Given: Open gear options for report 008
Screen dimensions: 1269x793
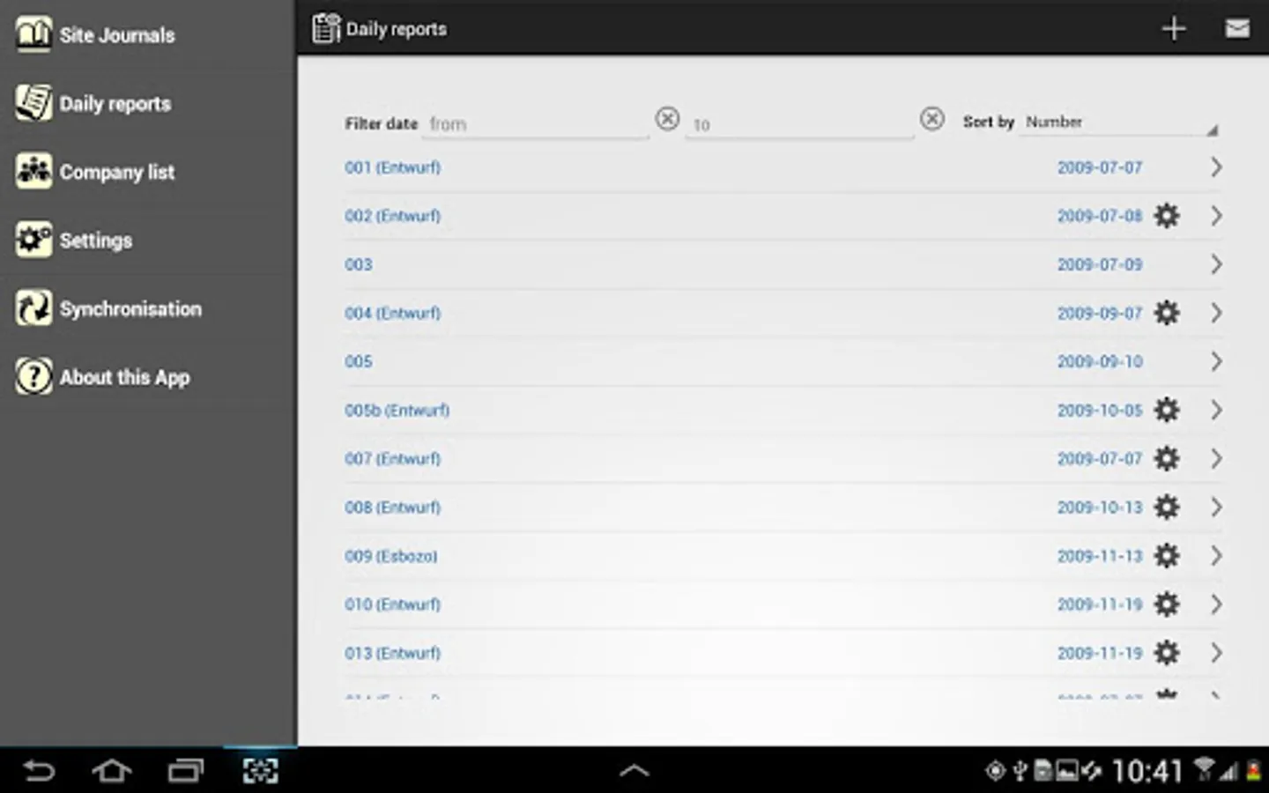Looking at the screenshot, I should 1167,507.
